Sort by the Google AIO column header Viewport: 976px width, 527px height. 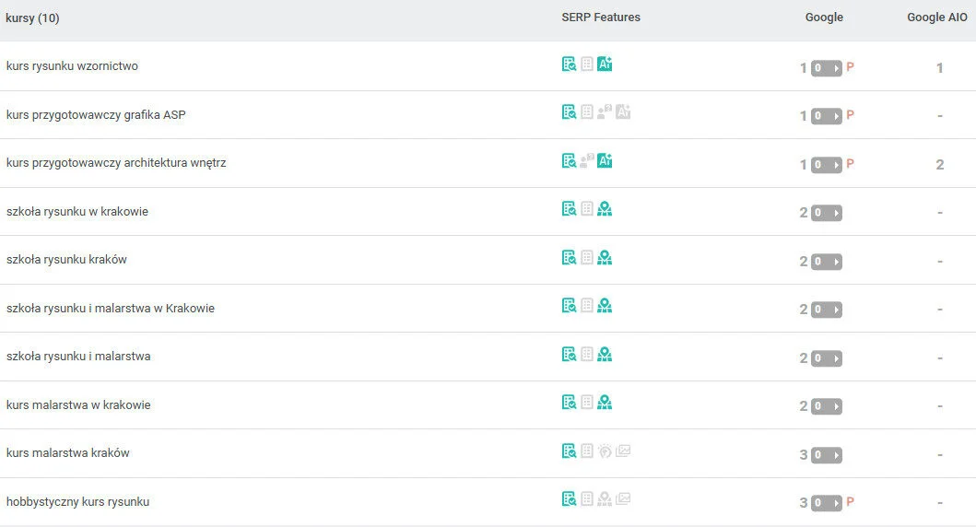tap(936, 18)
